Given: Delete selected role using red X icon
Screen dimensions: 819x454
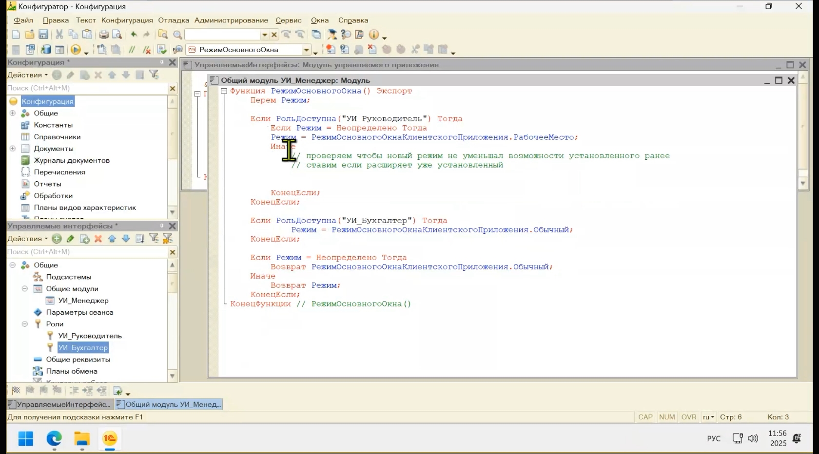Looking at the screenshot, I should click(98, 239).
